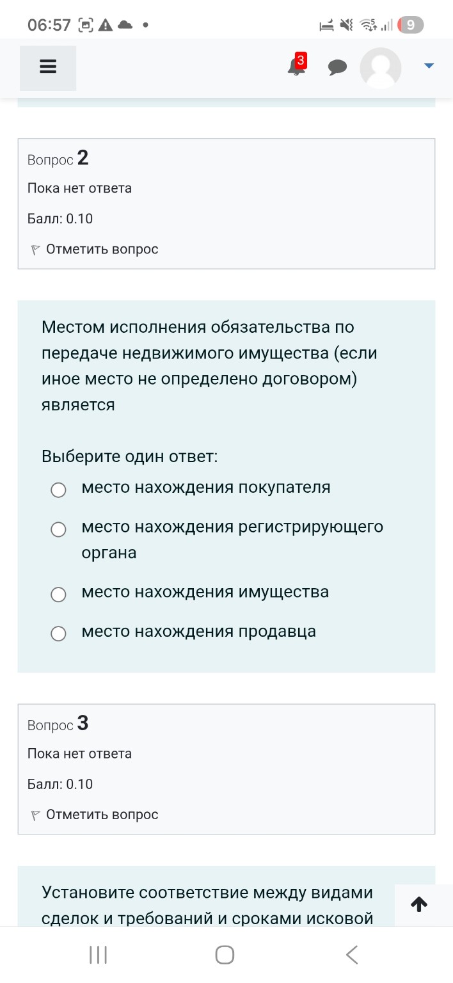
Task: Tap the Вопрос 2 info panel header
Action: point(58,159)
